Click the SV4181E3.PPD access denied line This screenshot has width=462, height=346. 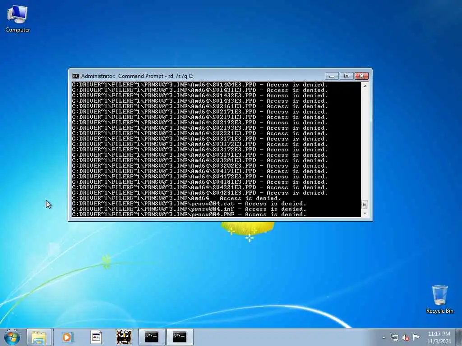(x=200, y=182)
